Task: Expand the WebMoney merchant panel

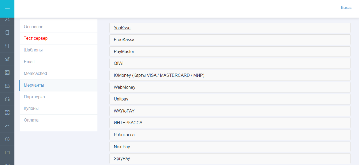Action: coord(230,87)
